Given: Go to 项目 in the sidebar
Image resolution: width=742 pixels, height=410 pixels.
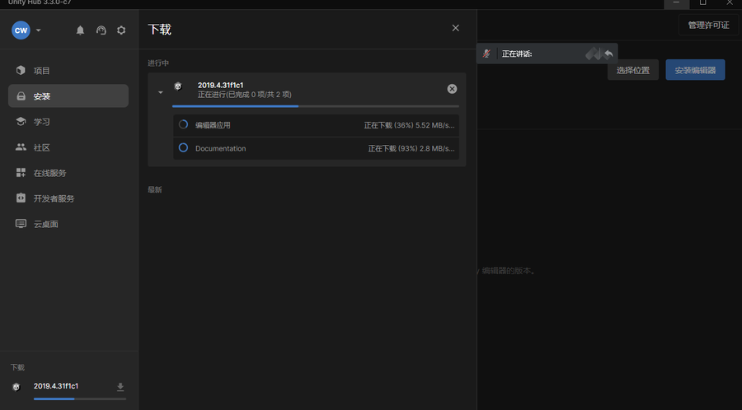Looking at the screenshot, I should click(68, 70).
